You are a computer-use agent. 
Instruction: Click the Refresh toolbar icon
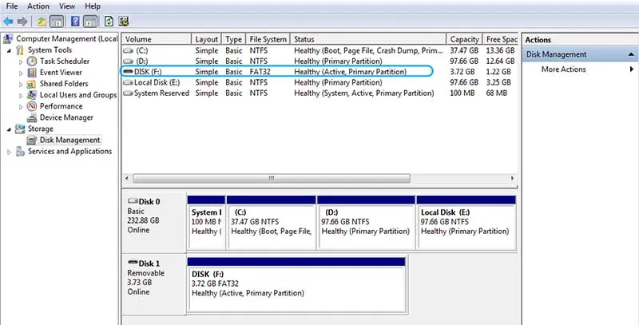[108, 21]
